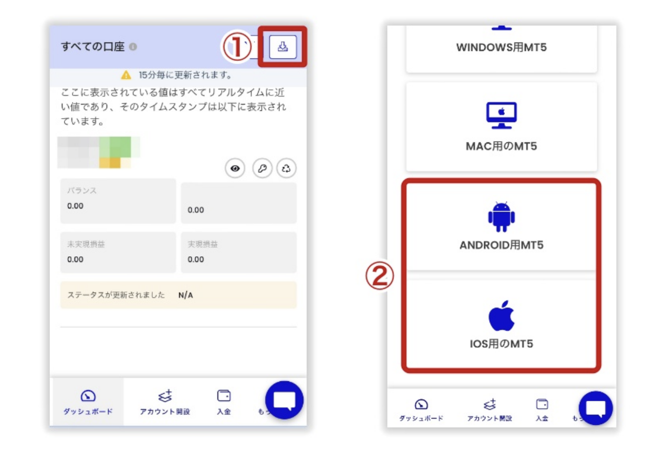Choose the MAC用のMT5 option
The image size is (665, 459).
point(501,126)
